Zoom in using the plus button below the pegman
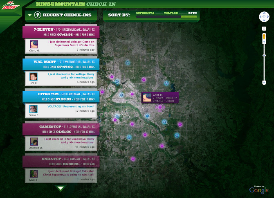The width and height of the screenshot is (274, 198). 264,42
